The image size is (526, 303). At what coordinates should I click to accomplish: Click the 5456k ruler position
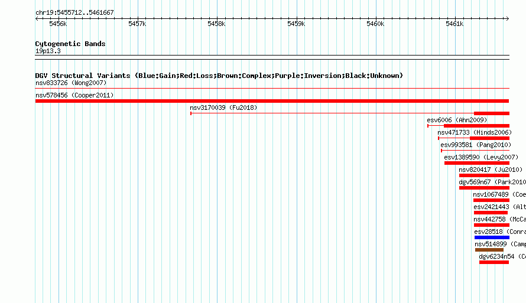tap(58, 24)
